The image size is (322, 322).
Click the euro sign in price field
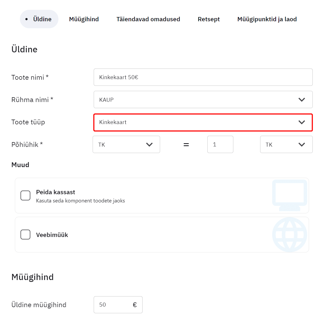click(x=135, y=305)
